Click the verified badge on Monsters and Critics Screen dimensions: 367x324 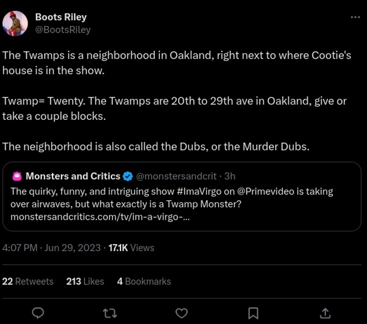(128, 176)
